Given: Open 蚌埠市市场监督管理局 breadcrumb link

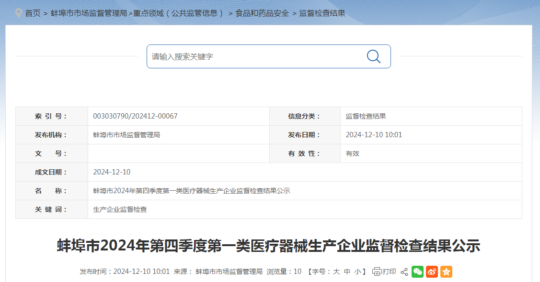Looking at the screenshot, I should point(89,13).
